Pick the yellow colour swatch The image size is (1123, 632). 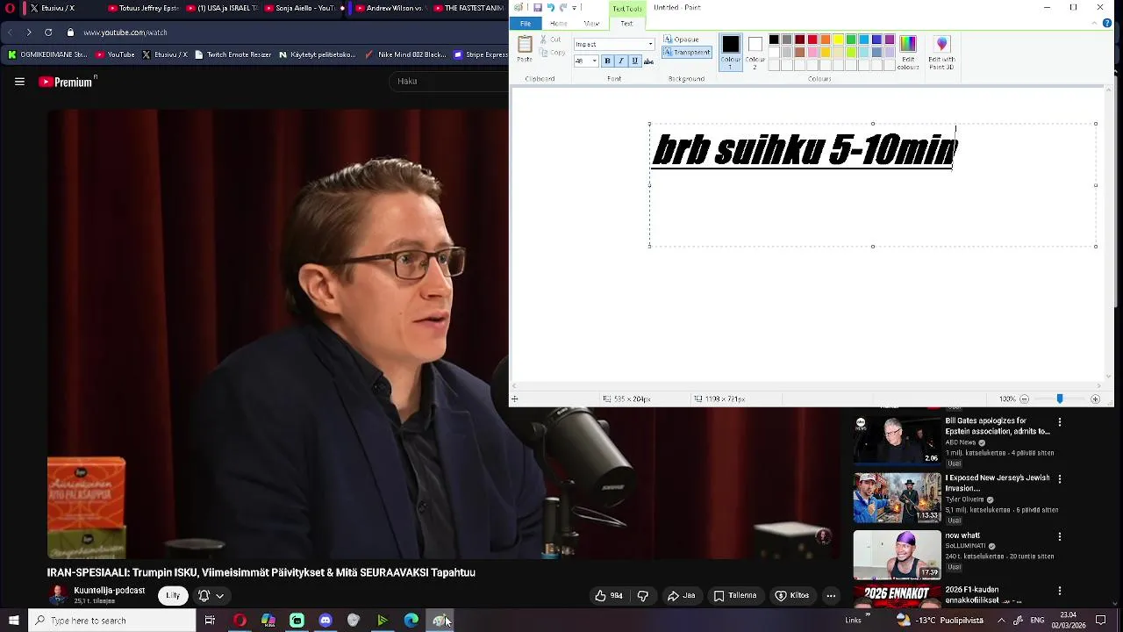[838, 39]
